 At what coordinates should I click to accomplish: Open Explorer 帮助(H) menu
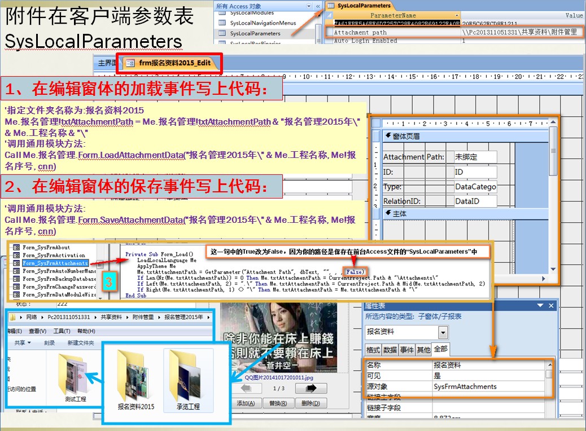(x=86, y=331)
